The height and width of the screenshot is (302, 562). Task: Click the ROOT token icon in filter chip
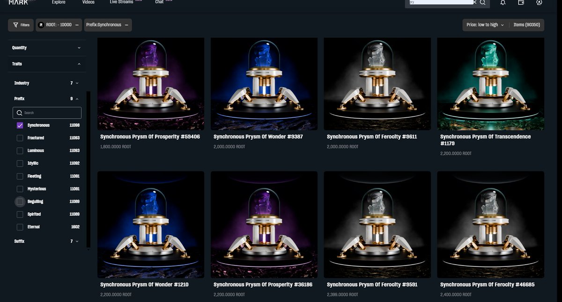[41, 25]
